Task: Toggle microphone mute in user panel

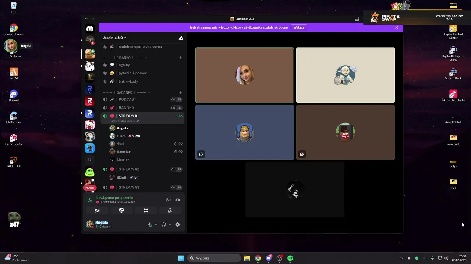Action: tap(150, 224)
